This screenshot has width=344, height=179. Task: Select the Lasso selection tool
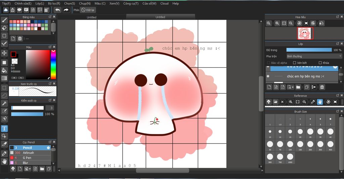4,96
